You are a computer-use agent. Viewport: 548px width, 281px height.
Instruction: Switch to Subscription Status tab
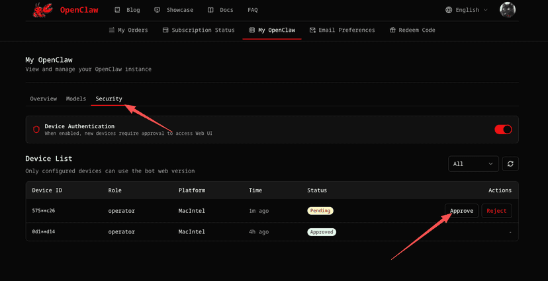199,30
